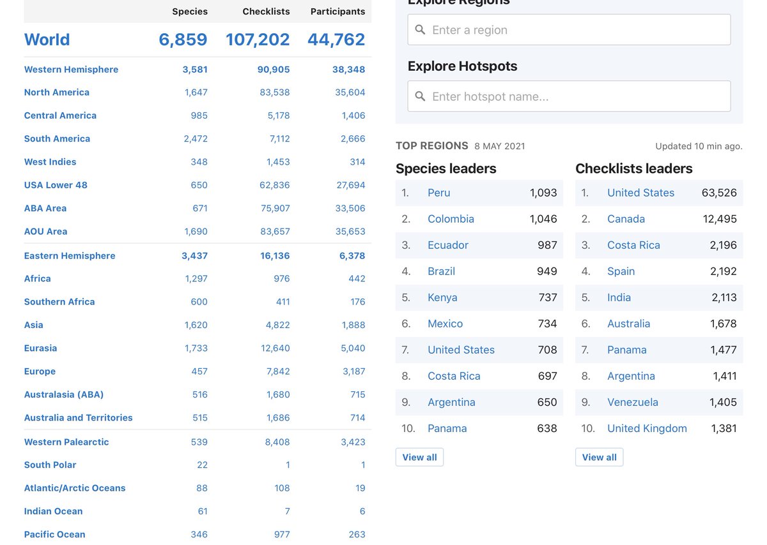The height and width of the screenshot is (545, 767).
Task: Open Costa Rica in Checklists leaders
Action: (633, 245)
